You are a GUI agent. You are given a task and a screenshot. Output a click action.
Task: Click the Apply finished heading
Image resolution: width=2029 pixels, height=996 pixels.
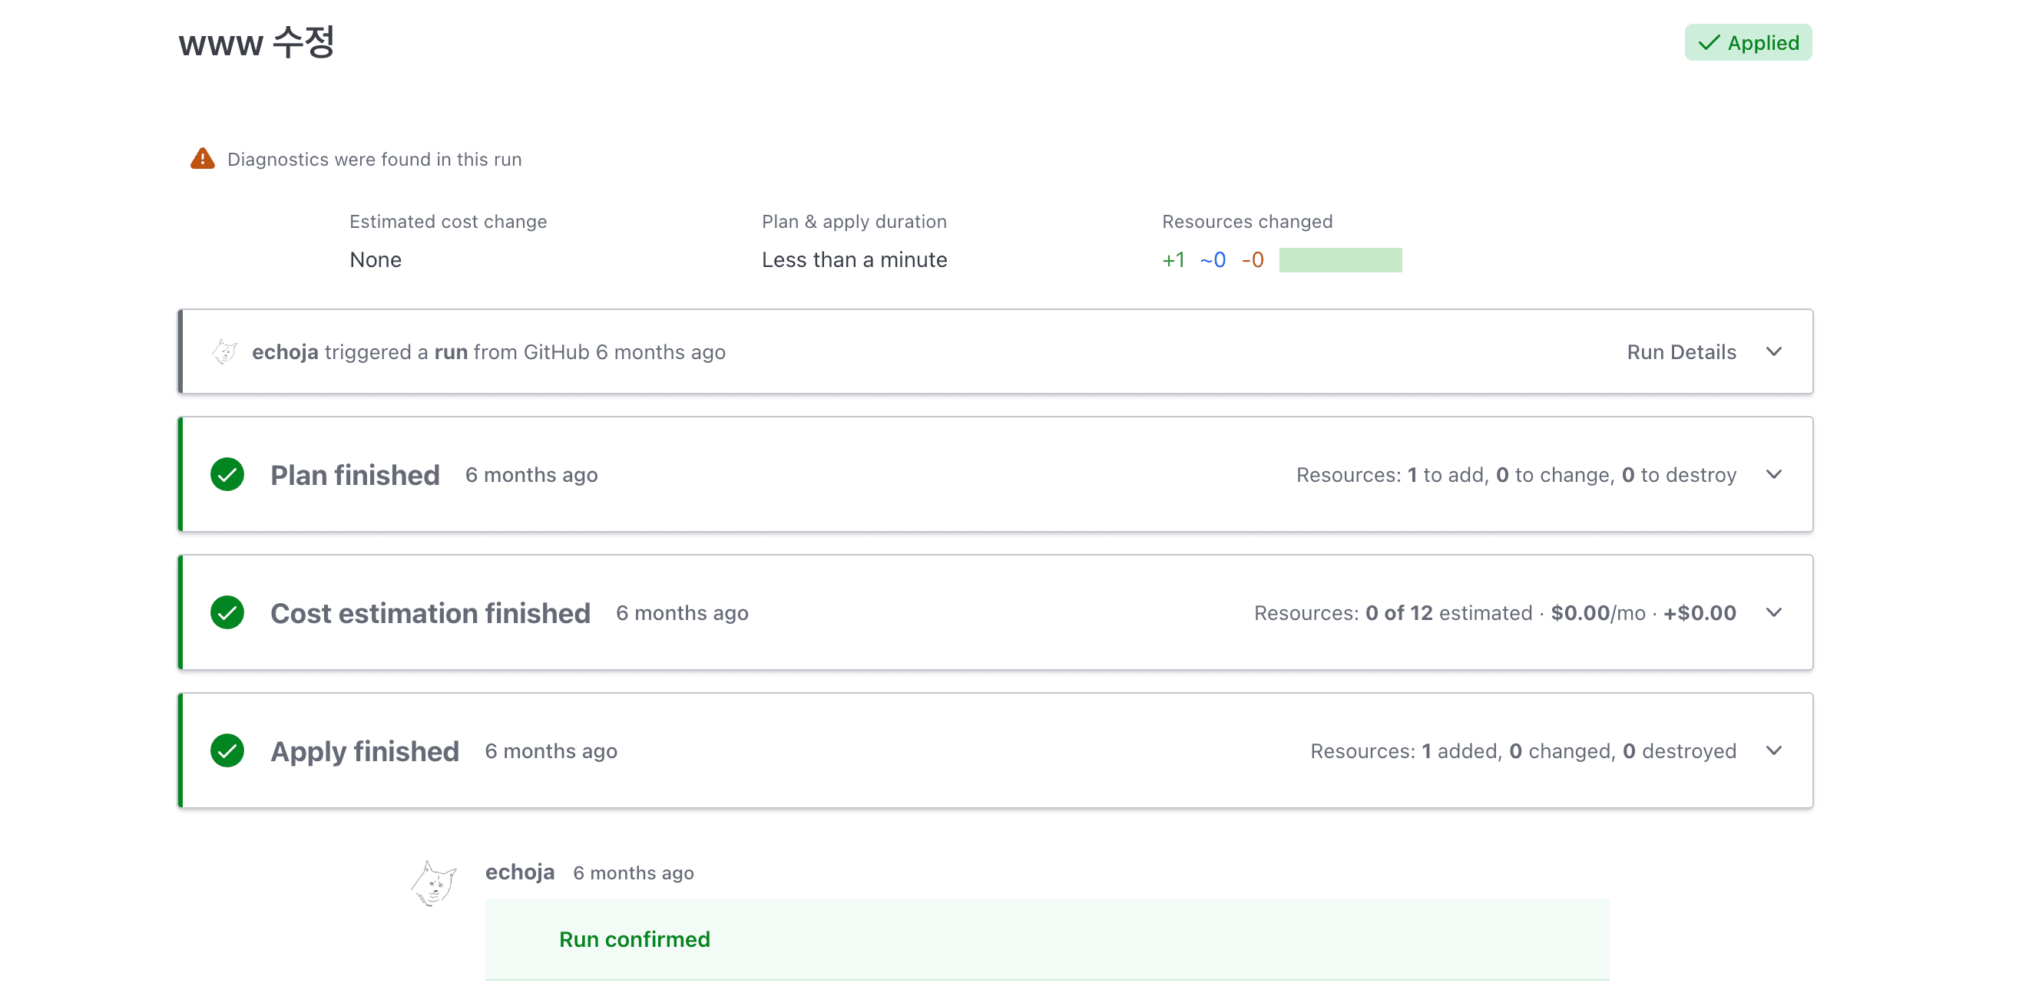[364, 750]
